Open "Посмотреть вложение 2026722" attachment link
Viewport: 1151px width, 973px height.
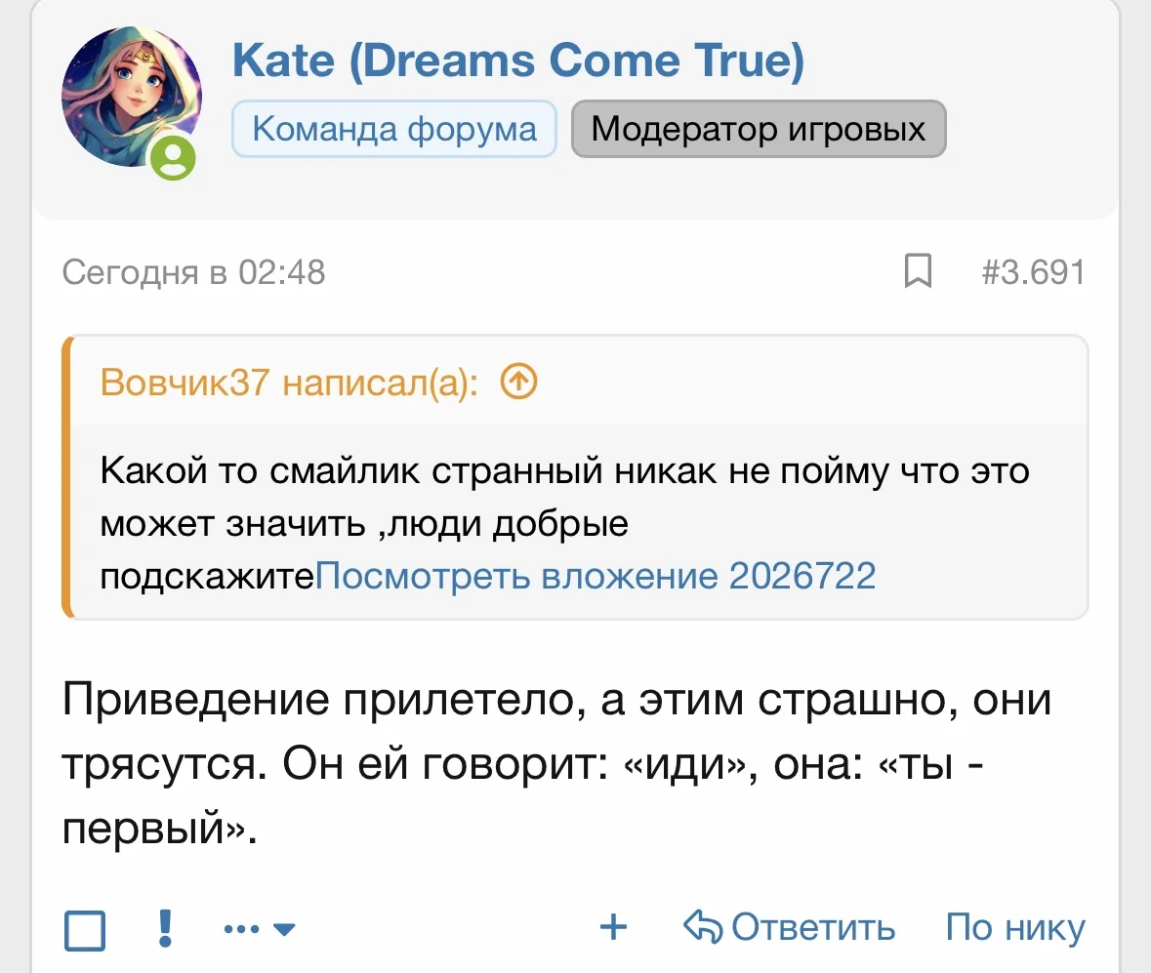596,577
